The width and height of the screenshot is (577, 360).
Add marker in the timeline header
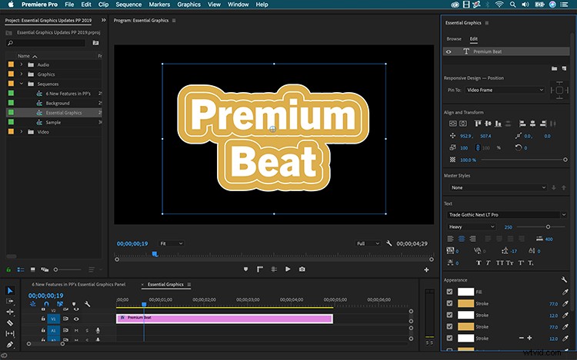74,304
